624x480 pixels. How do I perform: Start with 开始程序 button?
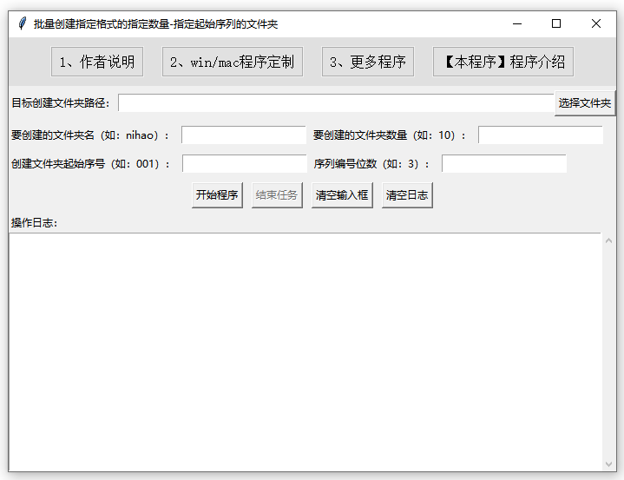pyautogui.click(x=217, y=195)
